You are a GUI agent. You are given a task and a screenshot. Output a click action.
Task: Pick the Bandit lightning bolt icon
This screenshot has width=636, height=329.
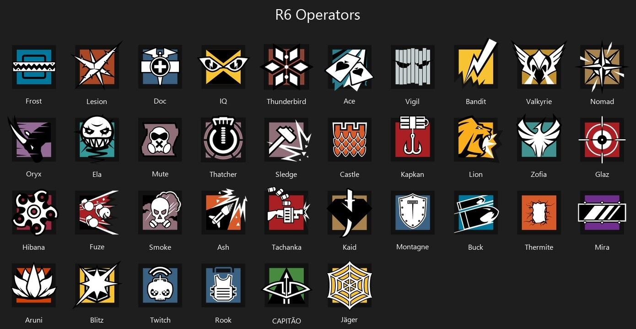tap(476, 65)
